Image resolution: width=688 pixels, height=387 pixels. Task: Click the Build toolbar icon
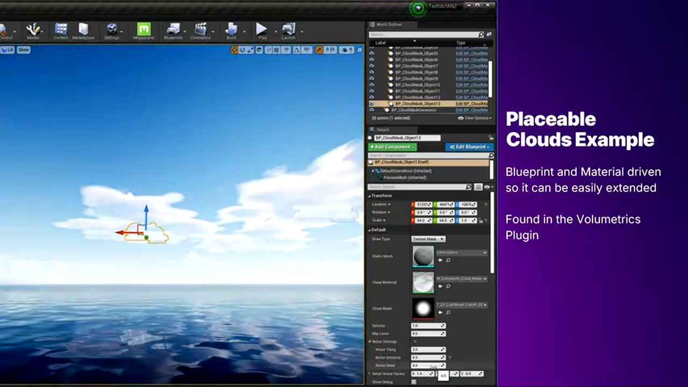click(231, 30)
